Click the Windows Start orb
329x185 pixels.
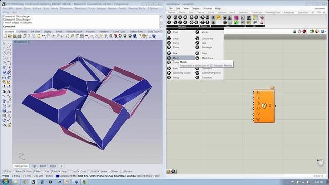point(5,181)
